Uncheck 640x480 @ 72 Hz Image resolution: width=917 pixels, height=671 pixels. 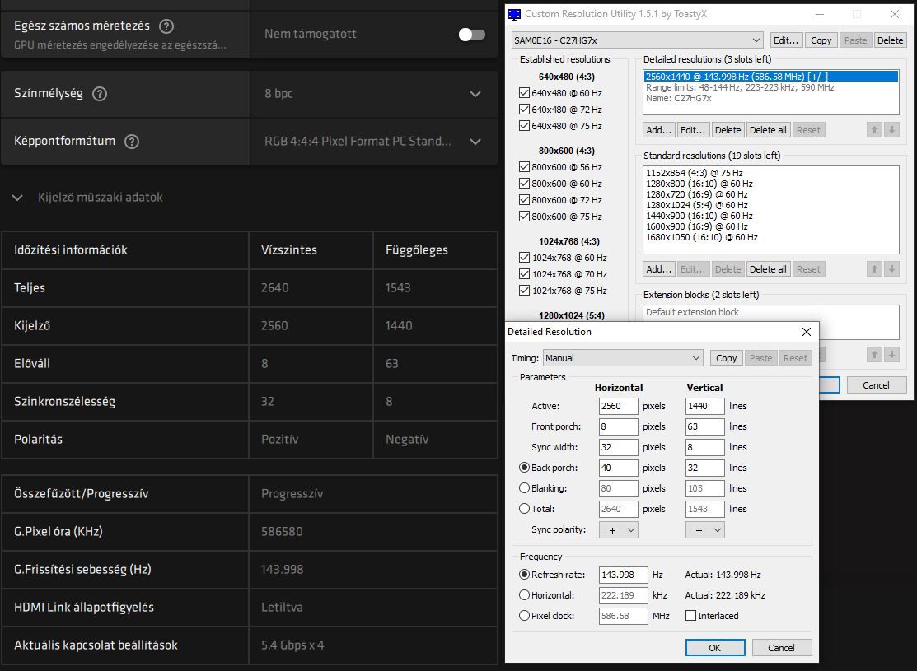[524, 110]
